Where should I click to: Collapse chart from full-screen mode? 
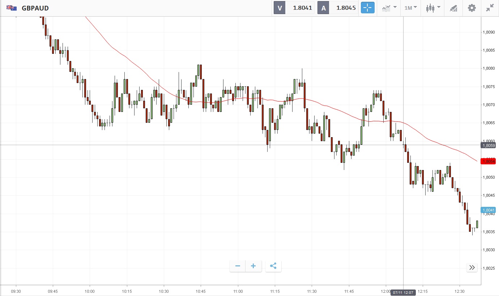click(490, 8)
